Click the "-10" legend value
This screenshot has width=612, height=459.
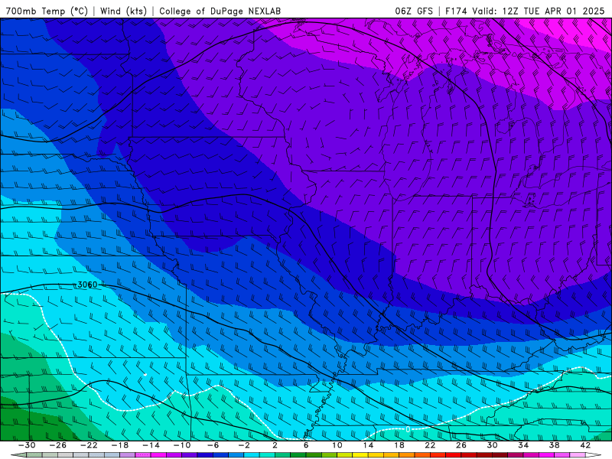[x=182, y=445]
